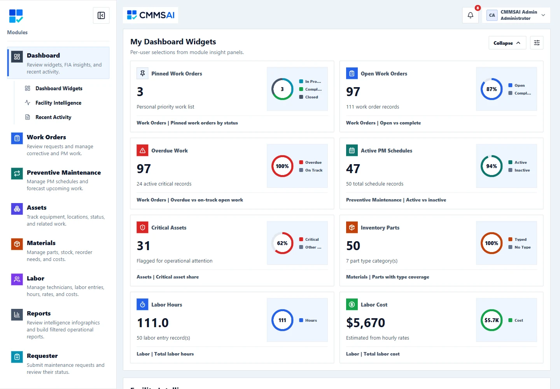Click 'Labor | Total labor hours' text
This screenshot has height=389, width=560.
[165, 354]
